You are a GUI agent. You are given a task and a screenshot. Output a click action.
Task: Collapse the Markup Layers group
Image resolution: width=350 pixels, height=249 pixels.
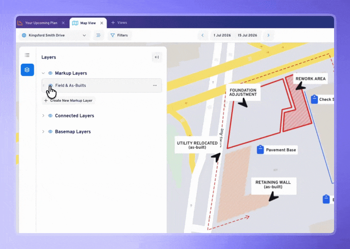pos(43,73)
